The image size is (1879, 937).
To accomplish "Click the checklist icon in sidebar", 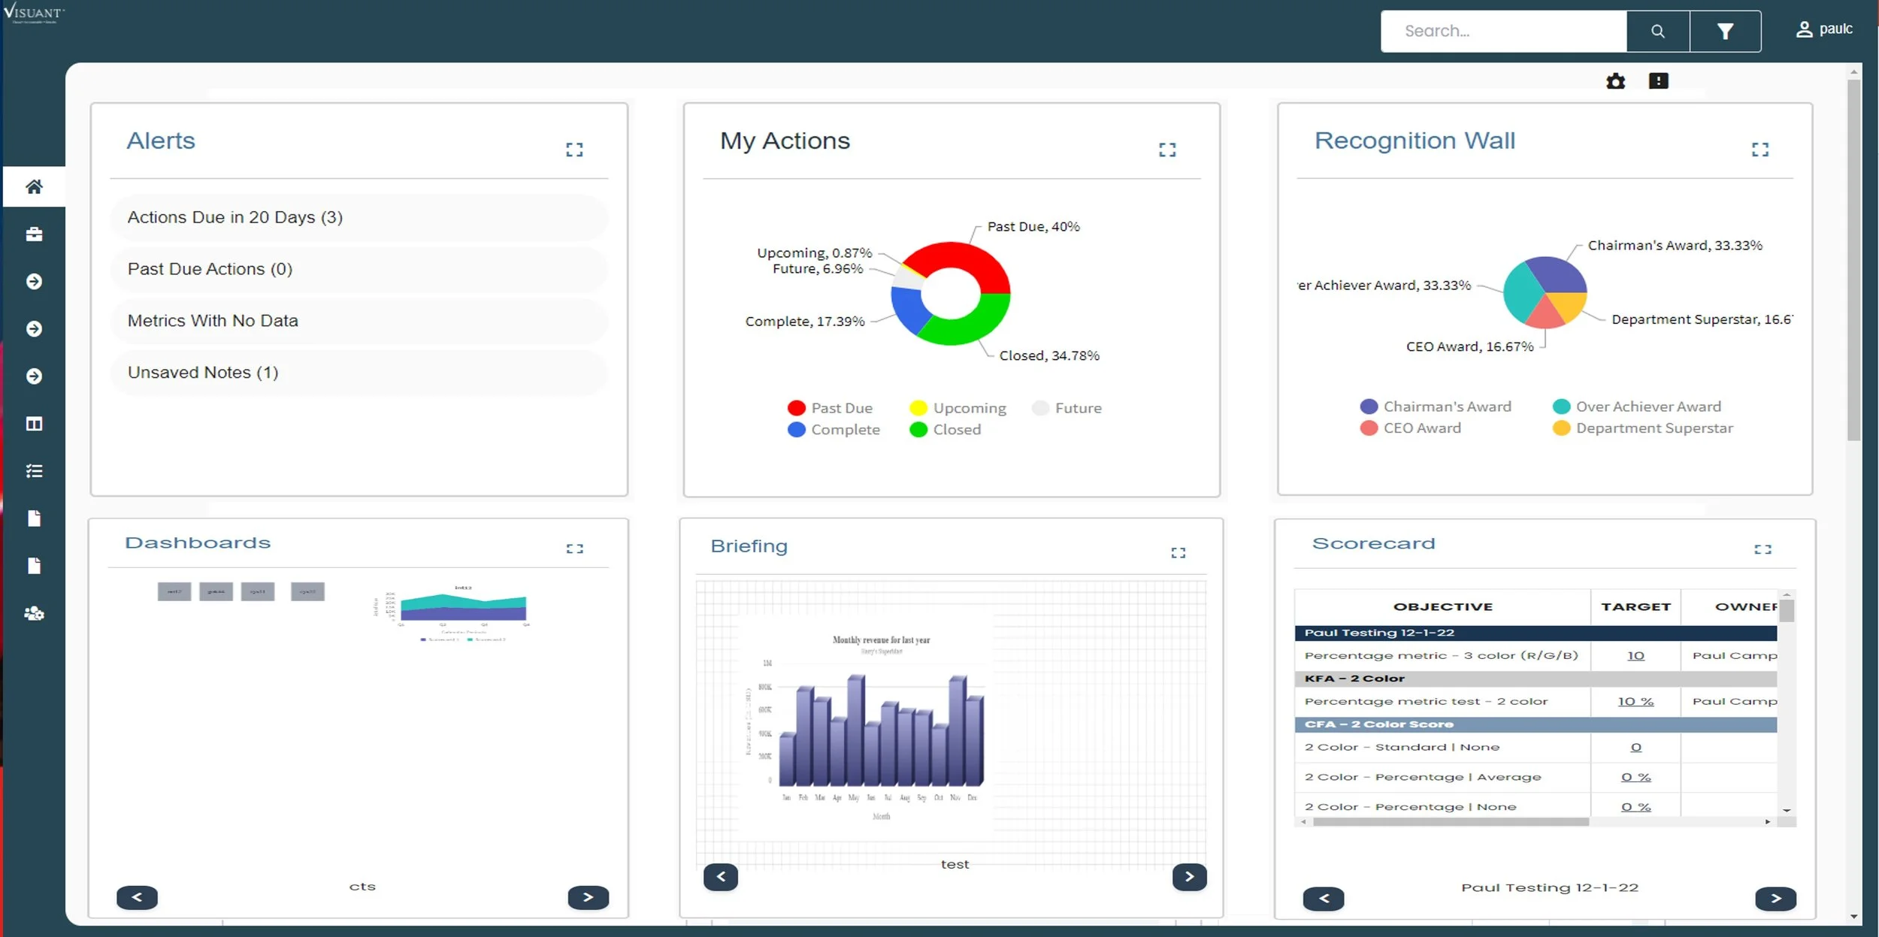I will [34, 471].
